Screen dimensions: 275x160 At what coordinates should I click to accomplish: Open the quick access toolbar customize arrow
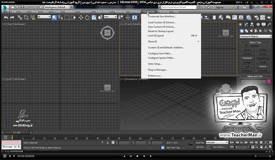point(71,7)
